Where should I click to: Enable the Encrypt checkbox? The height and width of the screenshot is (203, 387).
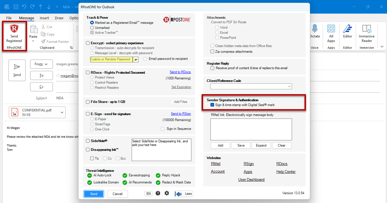[x=88, y=43]
